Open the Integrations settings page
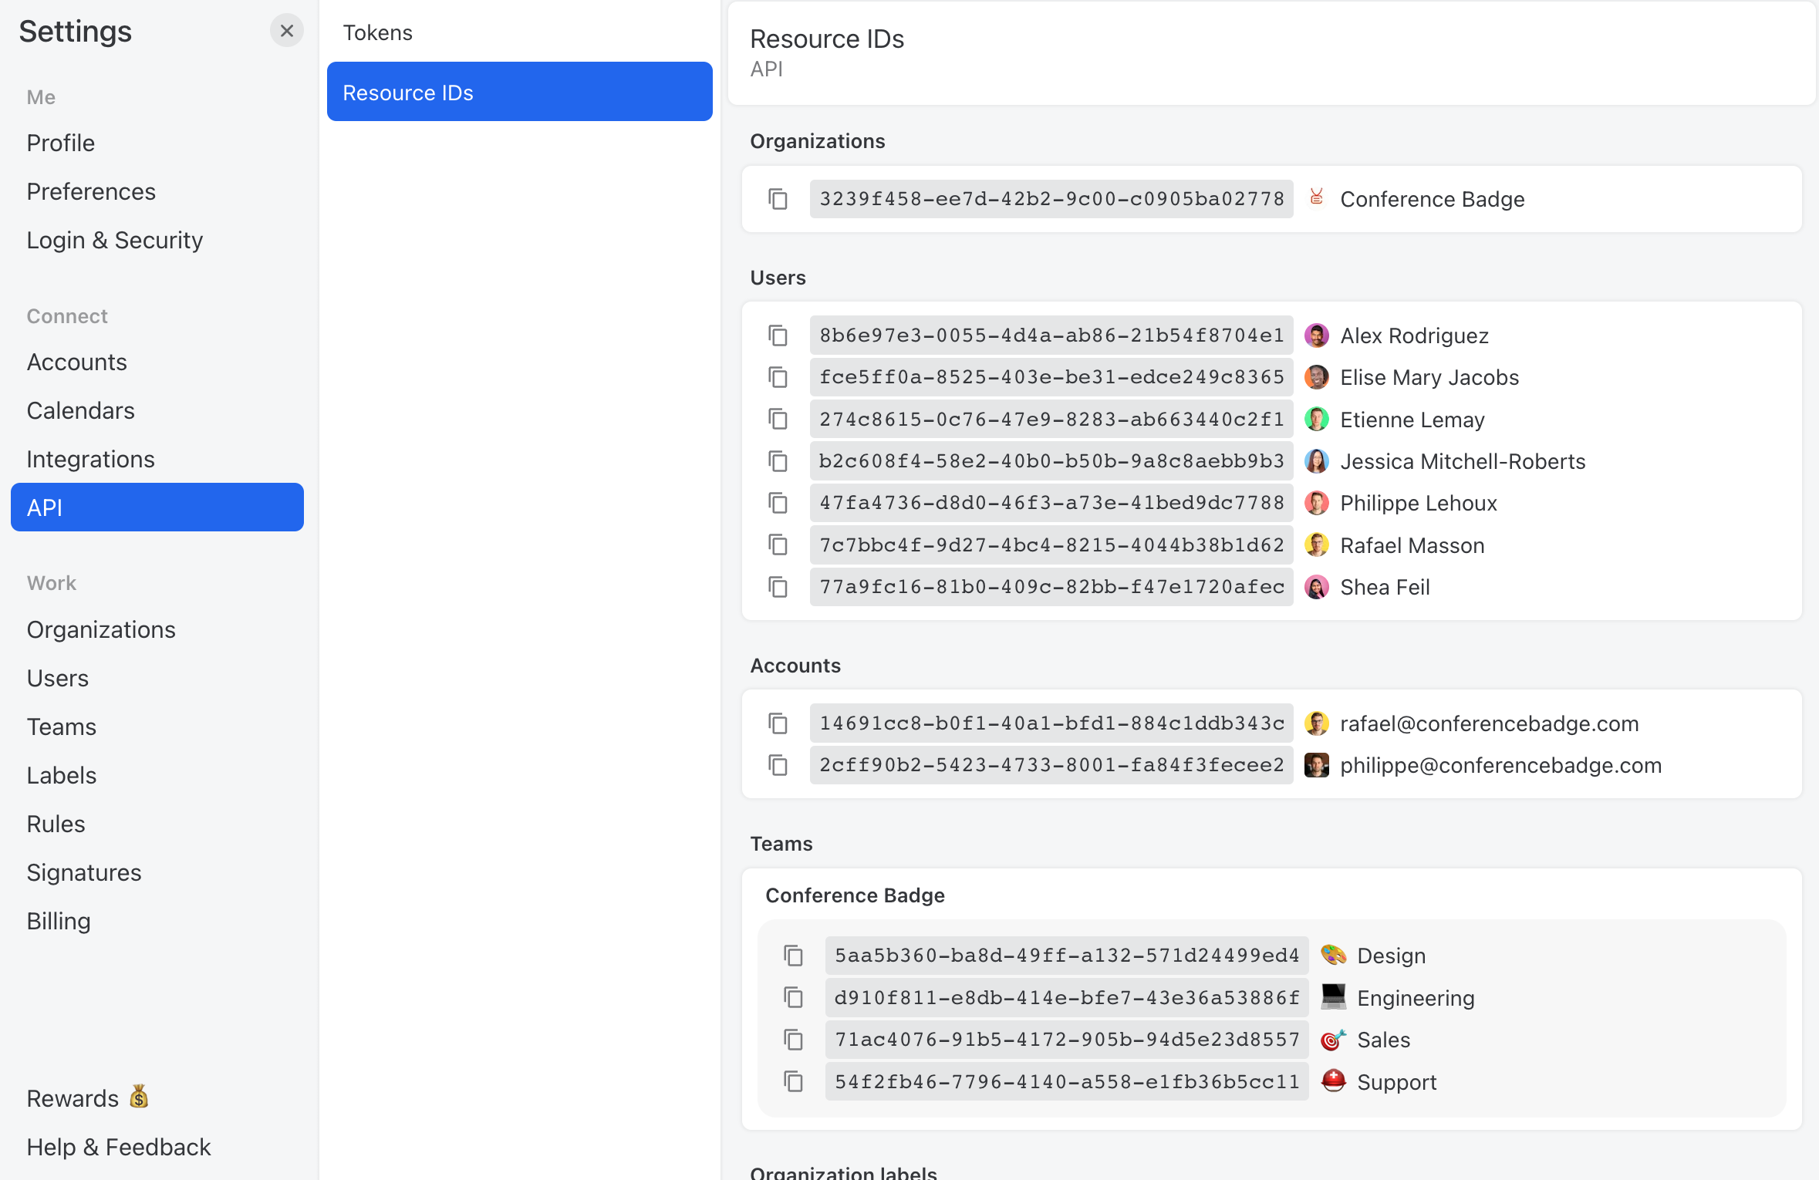Viewport: 1819px width, 1180px height. coord(91,458)
